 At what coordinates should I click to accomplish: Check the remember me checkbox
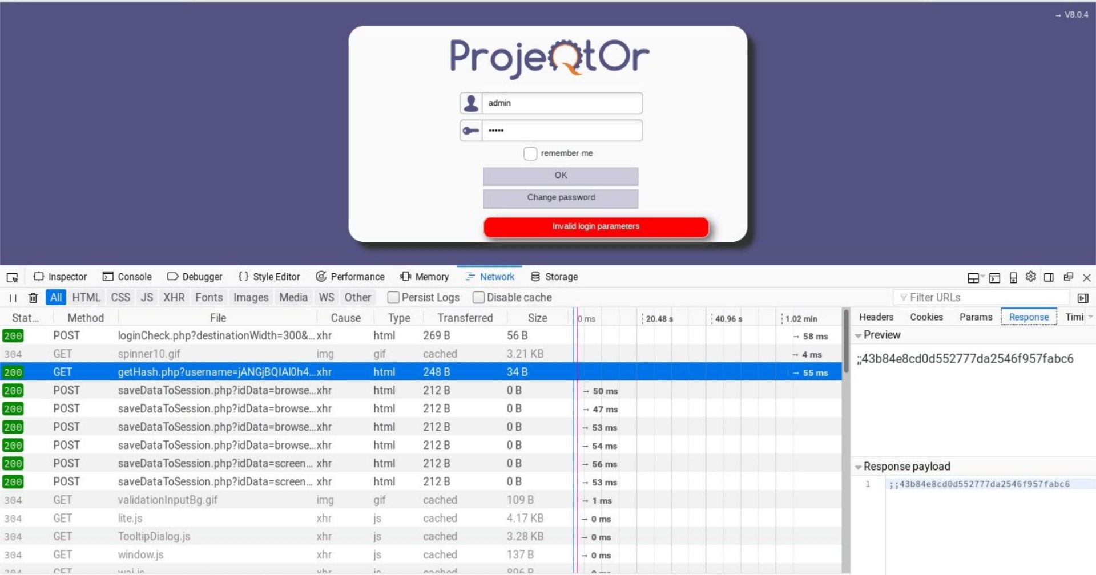530,153
